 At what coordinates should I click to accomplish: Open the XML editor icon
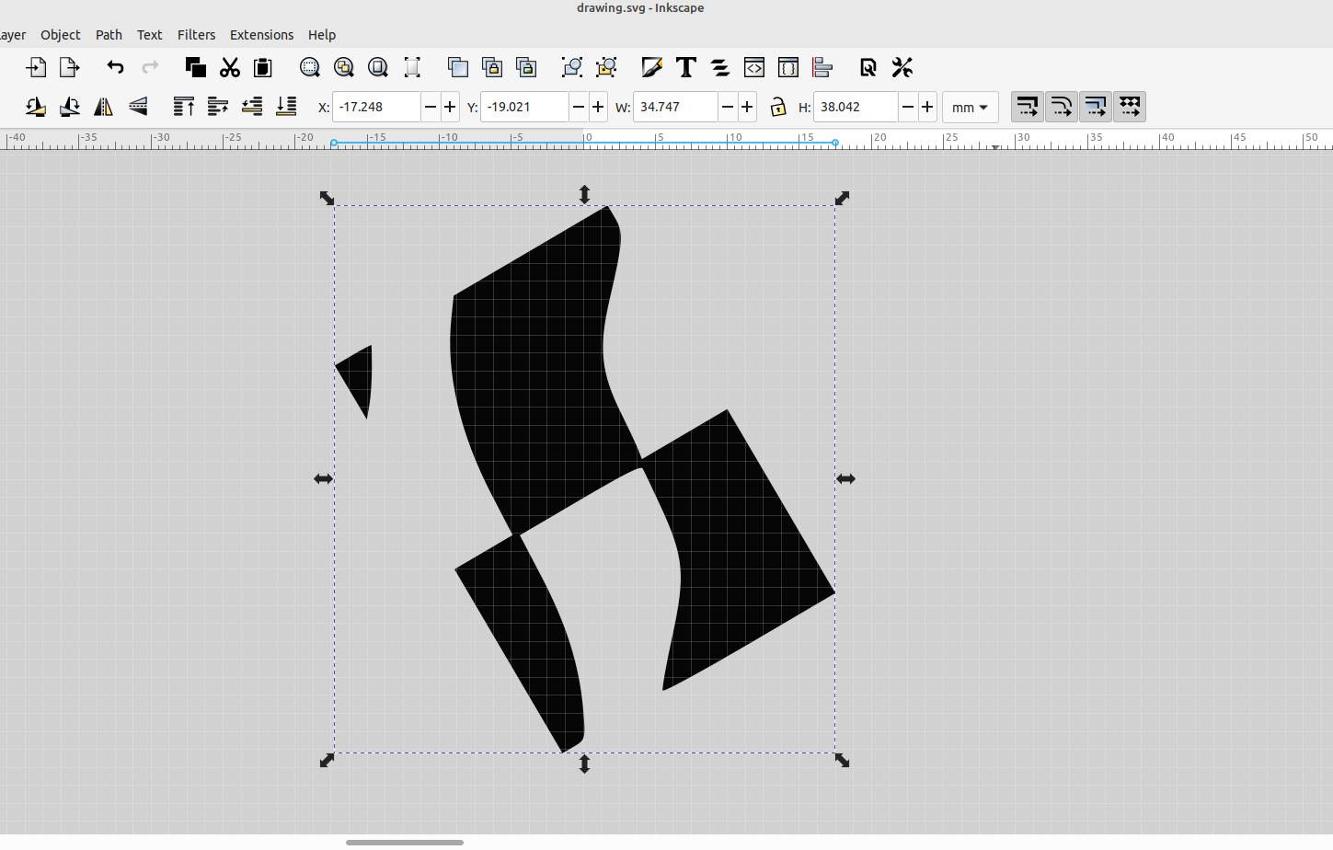754,67
